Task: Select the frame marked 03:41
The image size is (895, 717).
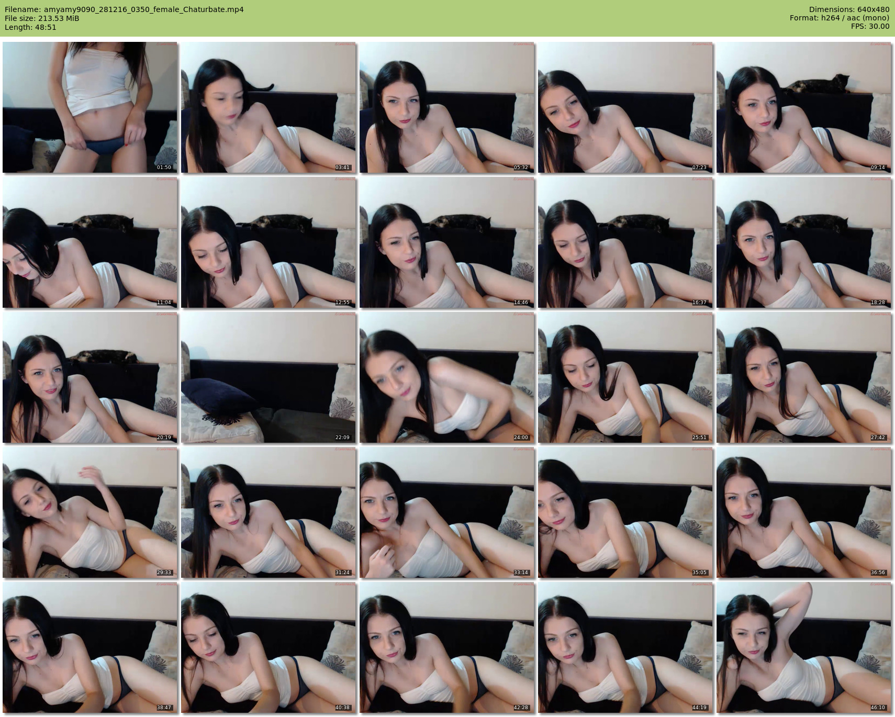Action: (x=268, y=107)
